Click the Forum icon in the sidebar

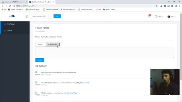click(5, 31)
